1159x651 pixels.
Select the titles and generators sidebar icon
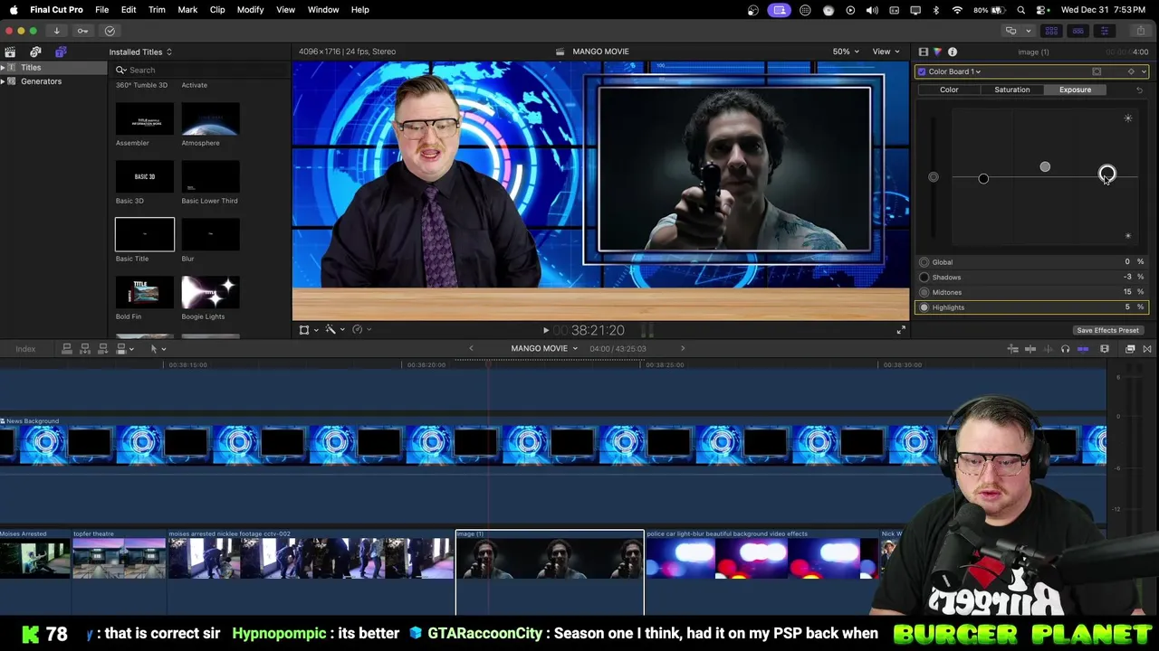pyautogui.click(x=61, y=52)
